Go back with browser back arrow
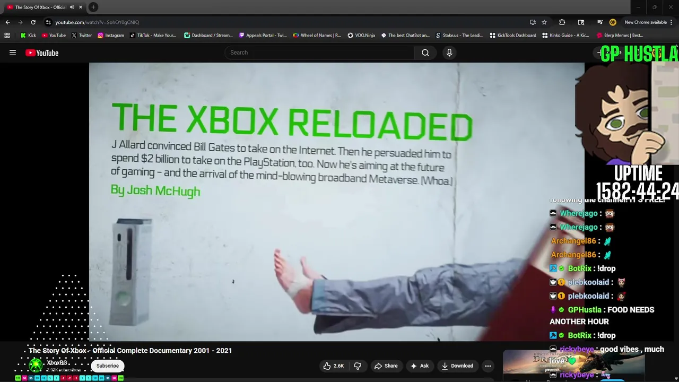This screenshot has height=382, width=679. [7, 22]
